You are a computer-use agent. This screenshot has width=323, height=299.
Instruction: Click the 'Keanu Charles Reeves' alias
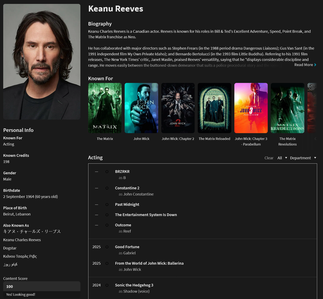click(22, 240)
